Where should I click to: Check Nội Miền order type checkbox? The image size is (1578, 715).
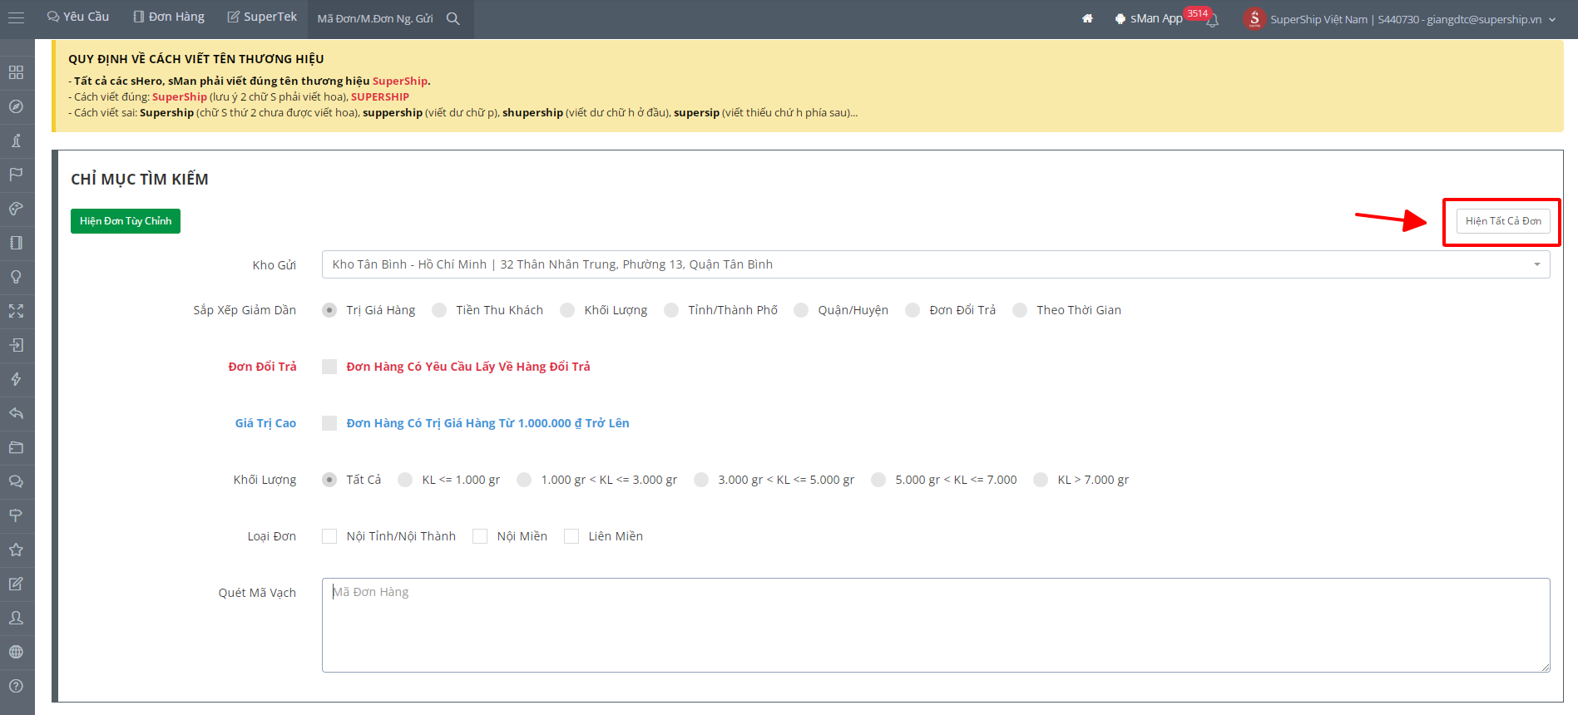click(480, 536)
